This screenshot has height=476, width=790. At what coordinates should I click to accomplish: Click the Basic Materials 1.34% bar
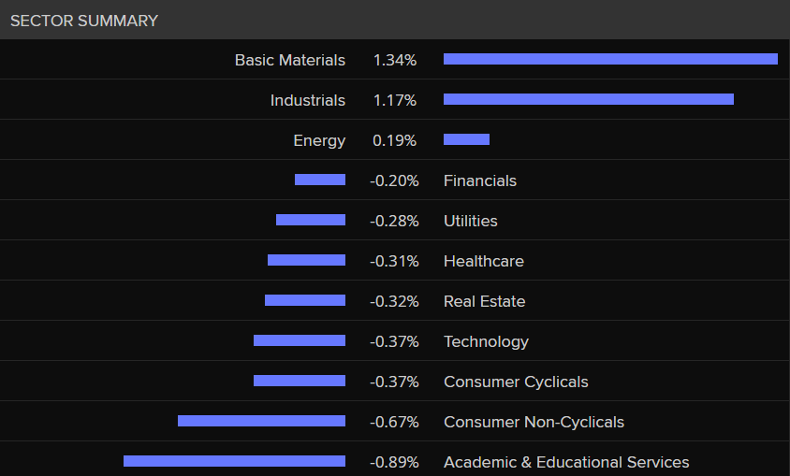[x=610, y=59]
